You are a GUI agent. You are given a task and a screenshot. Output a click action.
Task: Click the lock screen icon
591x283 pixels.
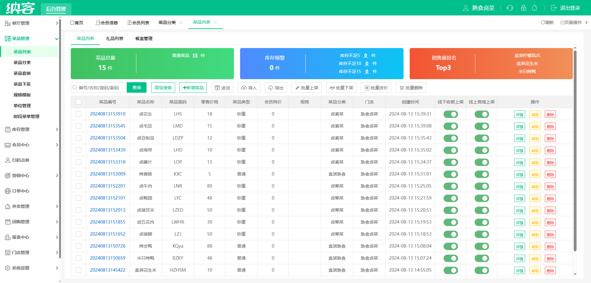coord(523,8)
